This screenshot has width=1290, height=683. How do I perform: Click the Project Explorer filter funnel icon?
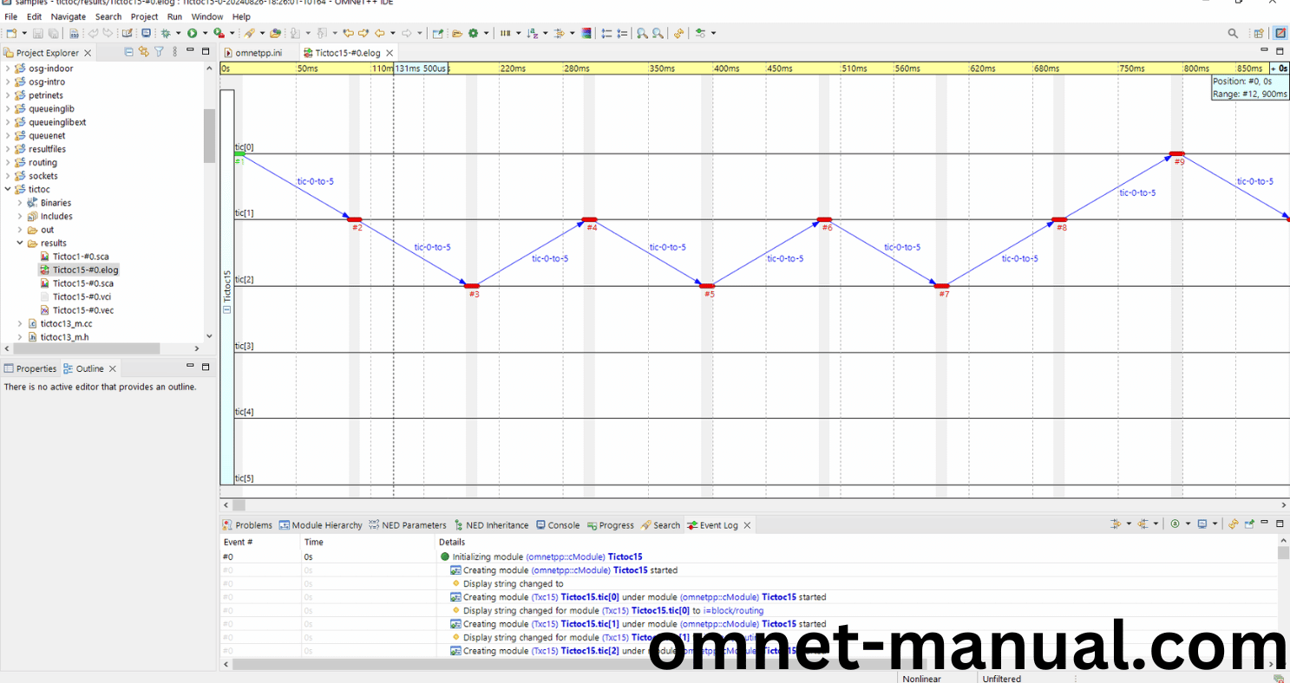click(x=159, y=52)
